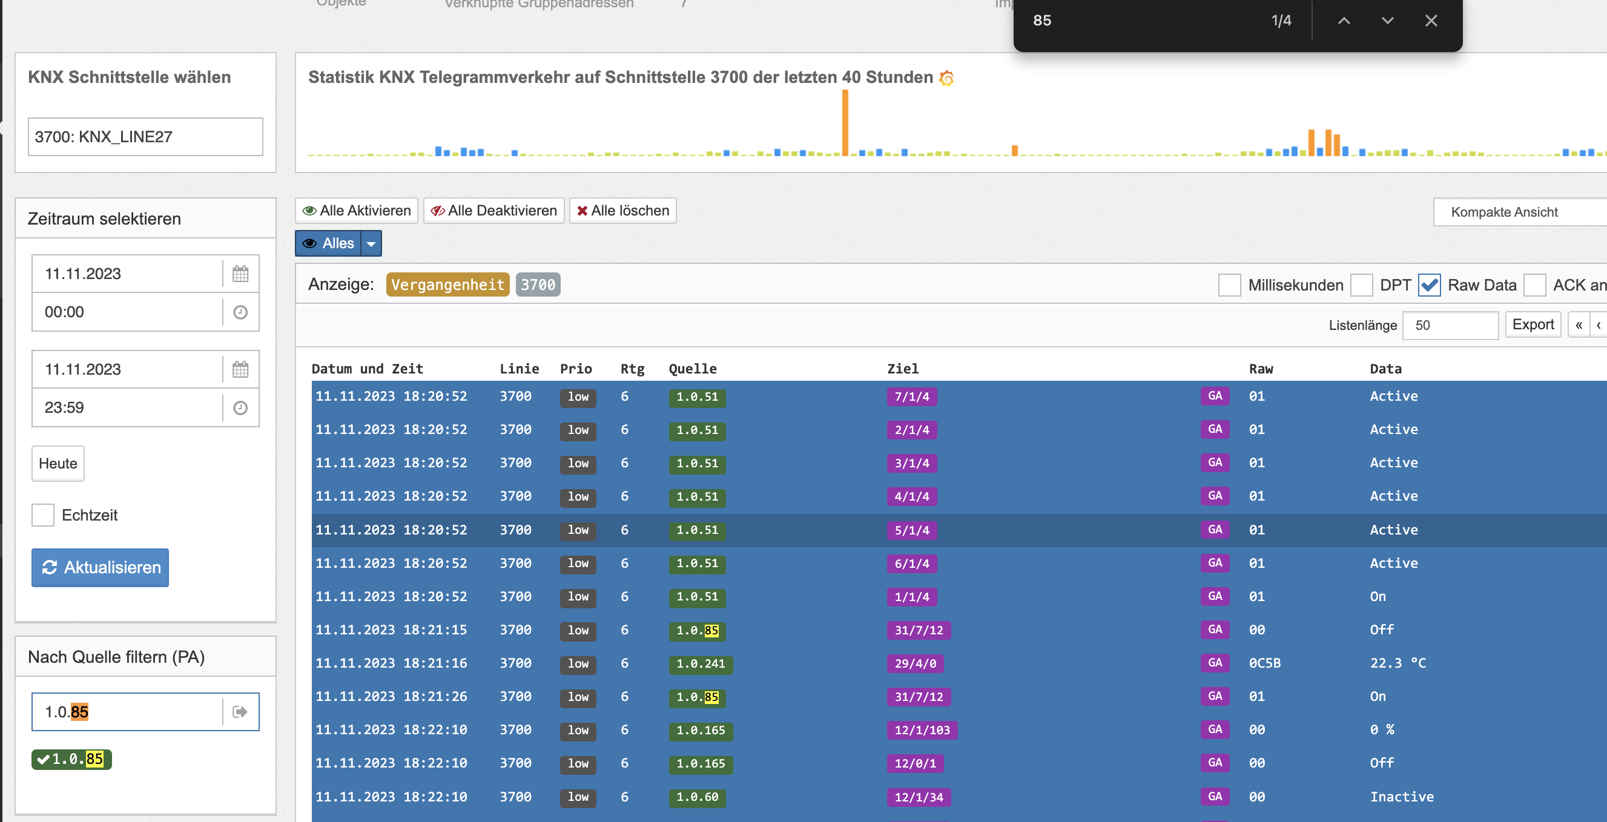The width and height of the screenshot is (1607, 822).
Task: Click the Ziel column header
Action: pos(903,369)
